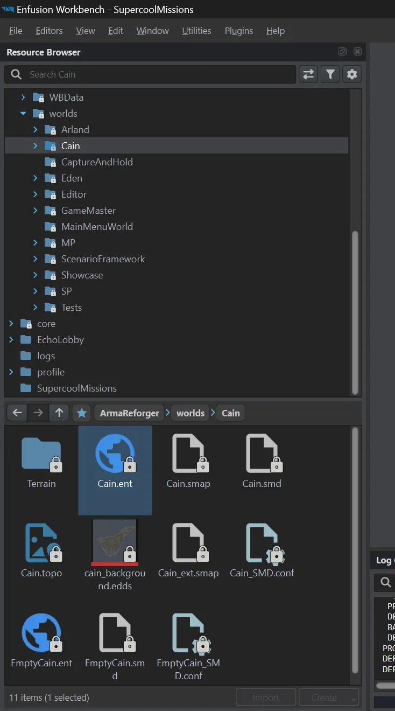The width and height of the screenshot is (395, 711).
Task: Expand the ScenarioFramework folder
Action: pyautogui.click(x=35, y=259)
